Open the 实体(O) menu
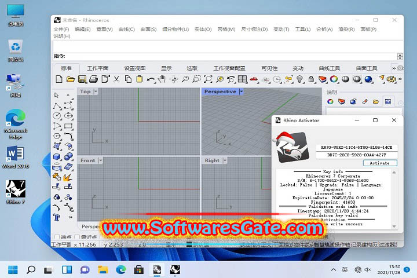Viewport: 417px width, 278px height. [203, 30]
